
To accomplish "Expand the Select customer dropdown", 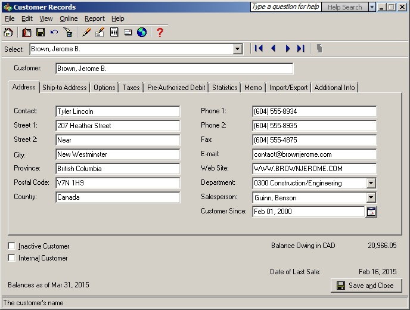I will coord(237,49).
